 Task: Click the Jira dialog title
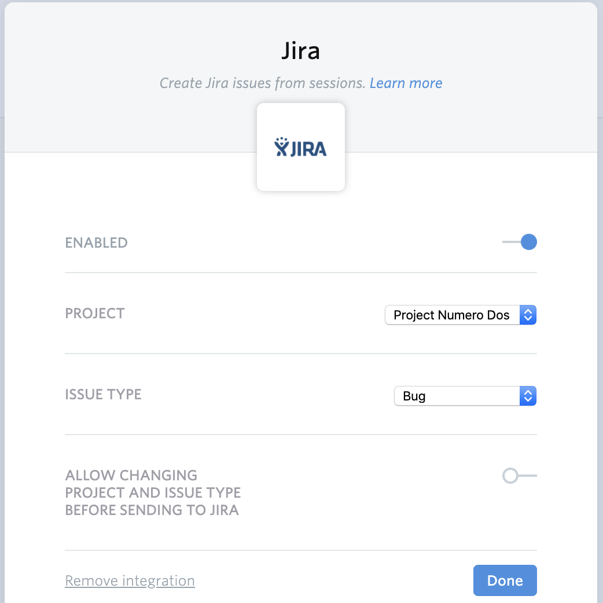(x=300, y=51)
